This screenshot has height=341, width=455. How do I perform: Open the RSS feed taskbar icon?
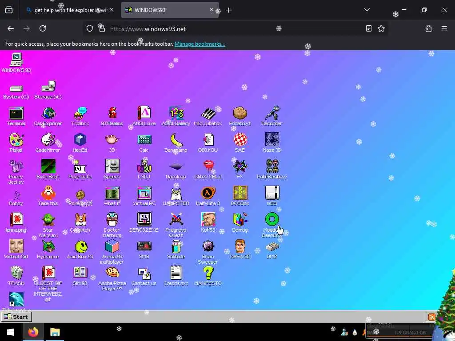[x=431, y=317]
